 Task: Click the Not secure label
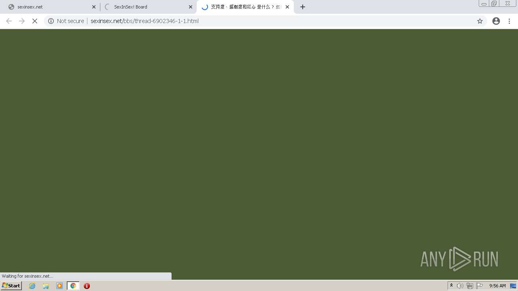point(70,21)
